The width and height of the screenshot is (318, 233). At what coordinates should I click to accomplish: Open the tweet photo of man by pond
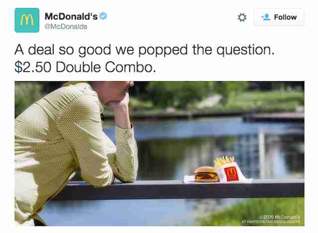pyautogui.click(x=159, y=153)
